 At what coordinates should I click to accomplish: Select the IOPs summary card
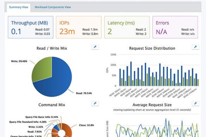79,27
